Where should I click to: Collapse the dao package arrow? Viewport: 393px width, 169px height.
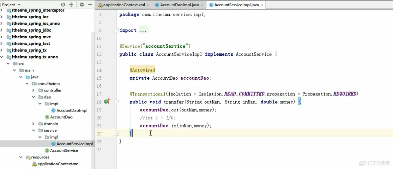pyautogui.click(x=34, y=97)
